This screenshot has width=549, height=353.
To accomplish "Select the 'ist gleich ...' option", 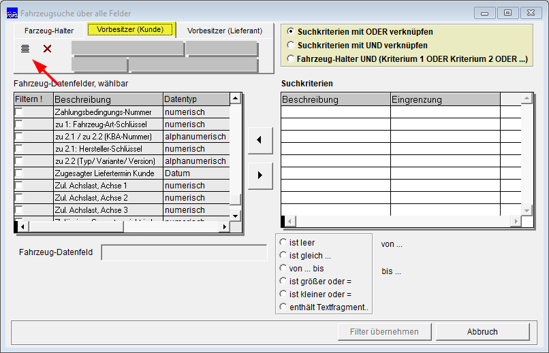I will (283, 256).
